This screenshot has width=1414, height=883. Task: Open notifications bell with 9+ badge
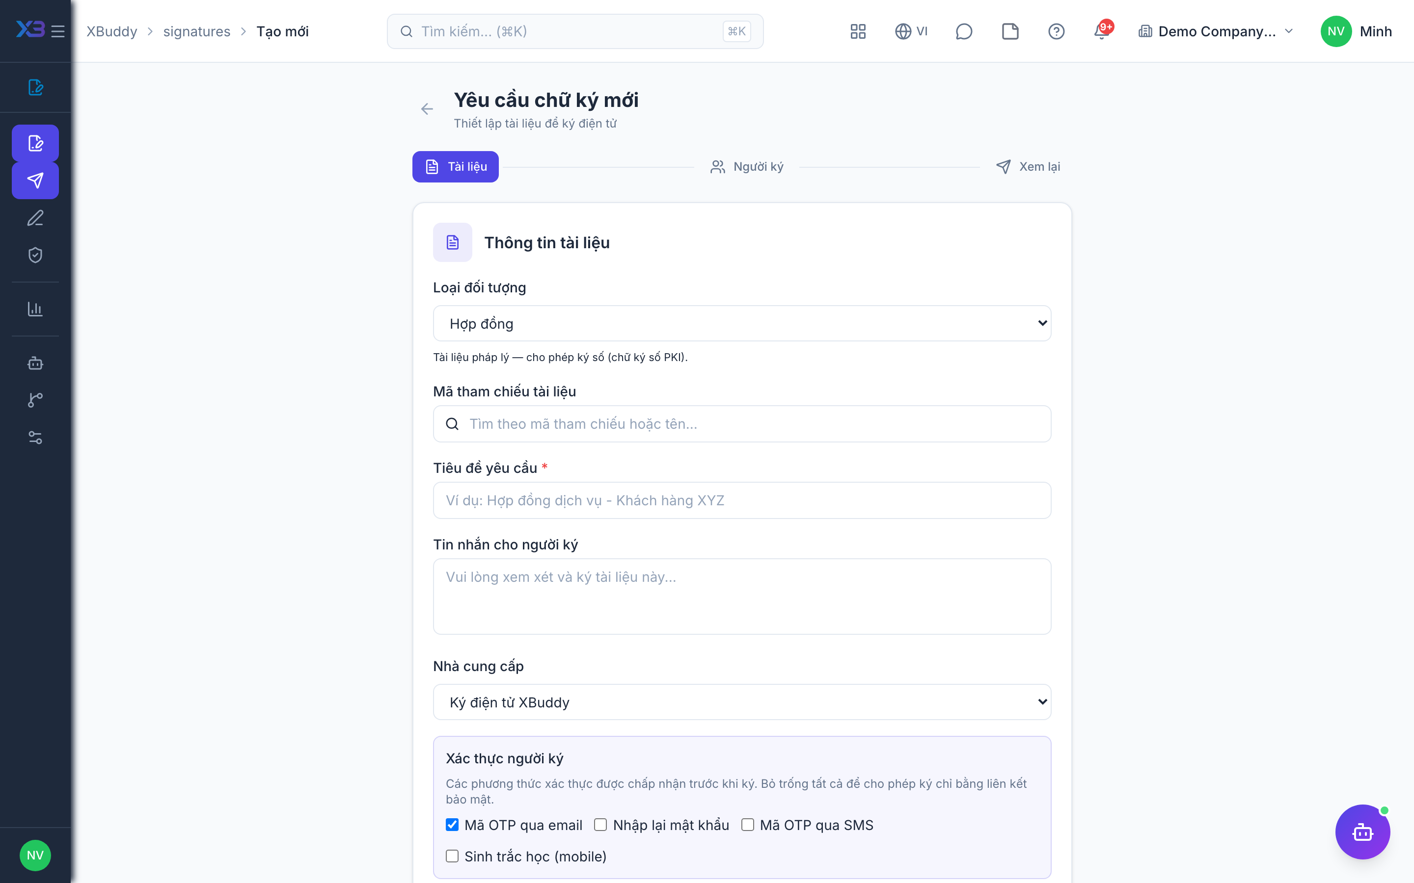tap(1102, 31)
